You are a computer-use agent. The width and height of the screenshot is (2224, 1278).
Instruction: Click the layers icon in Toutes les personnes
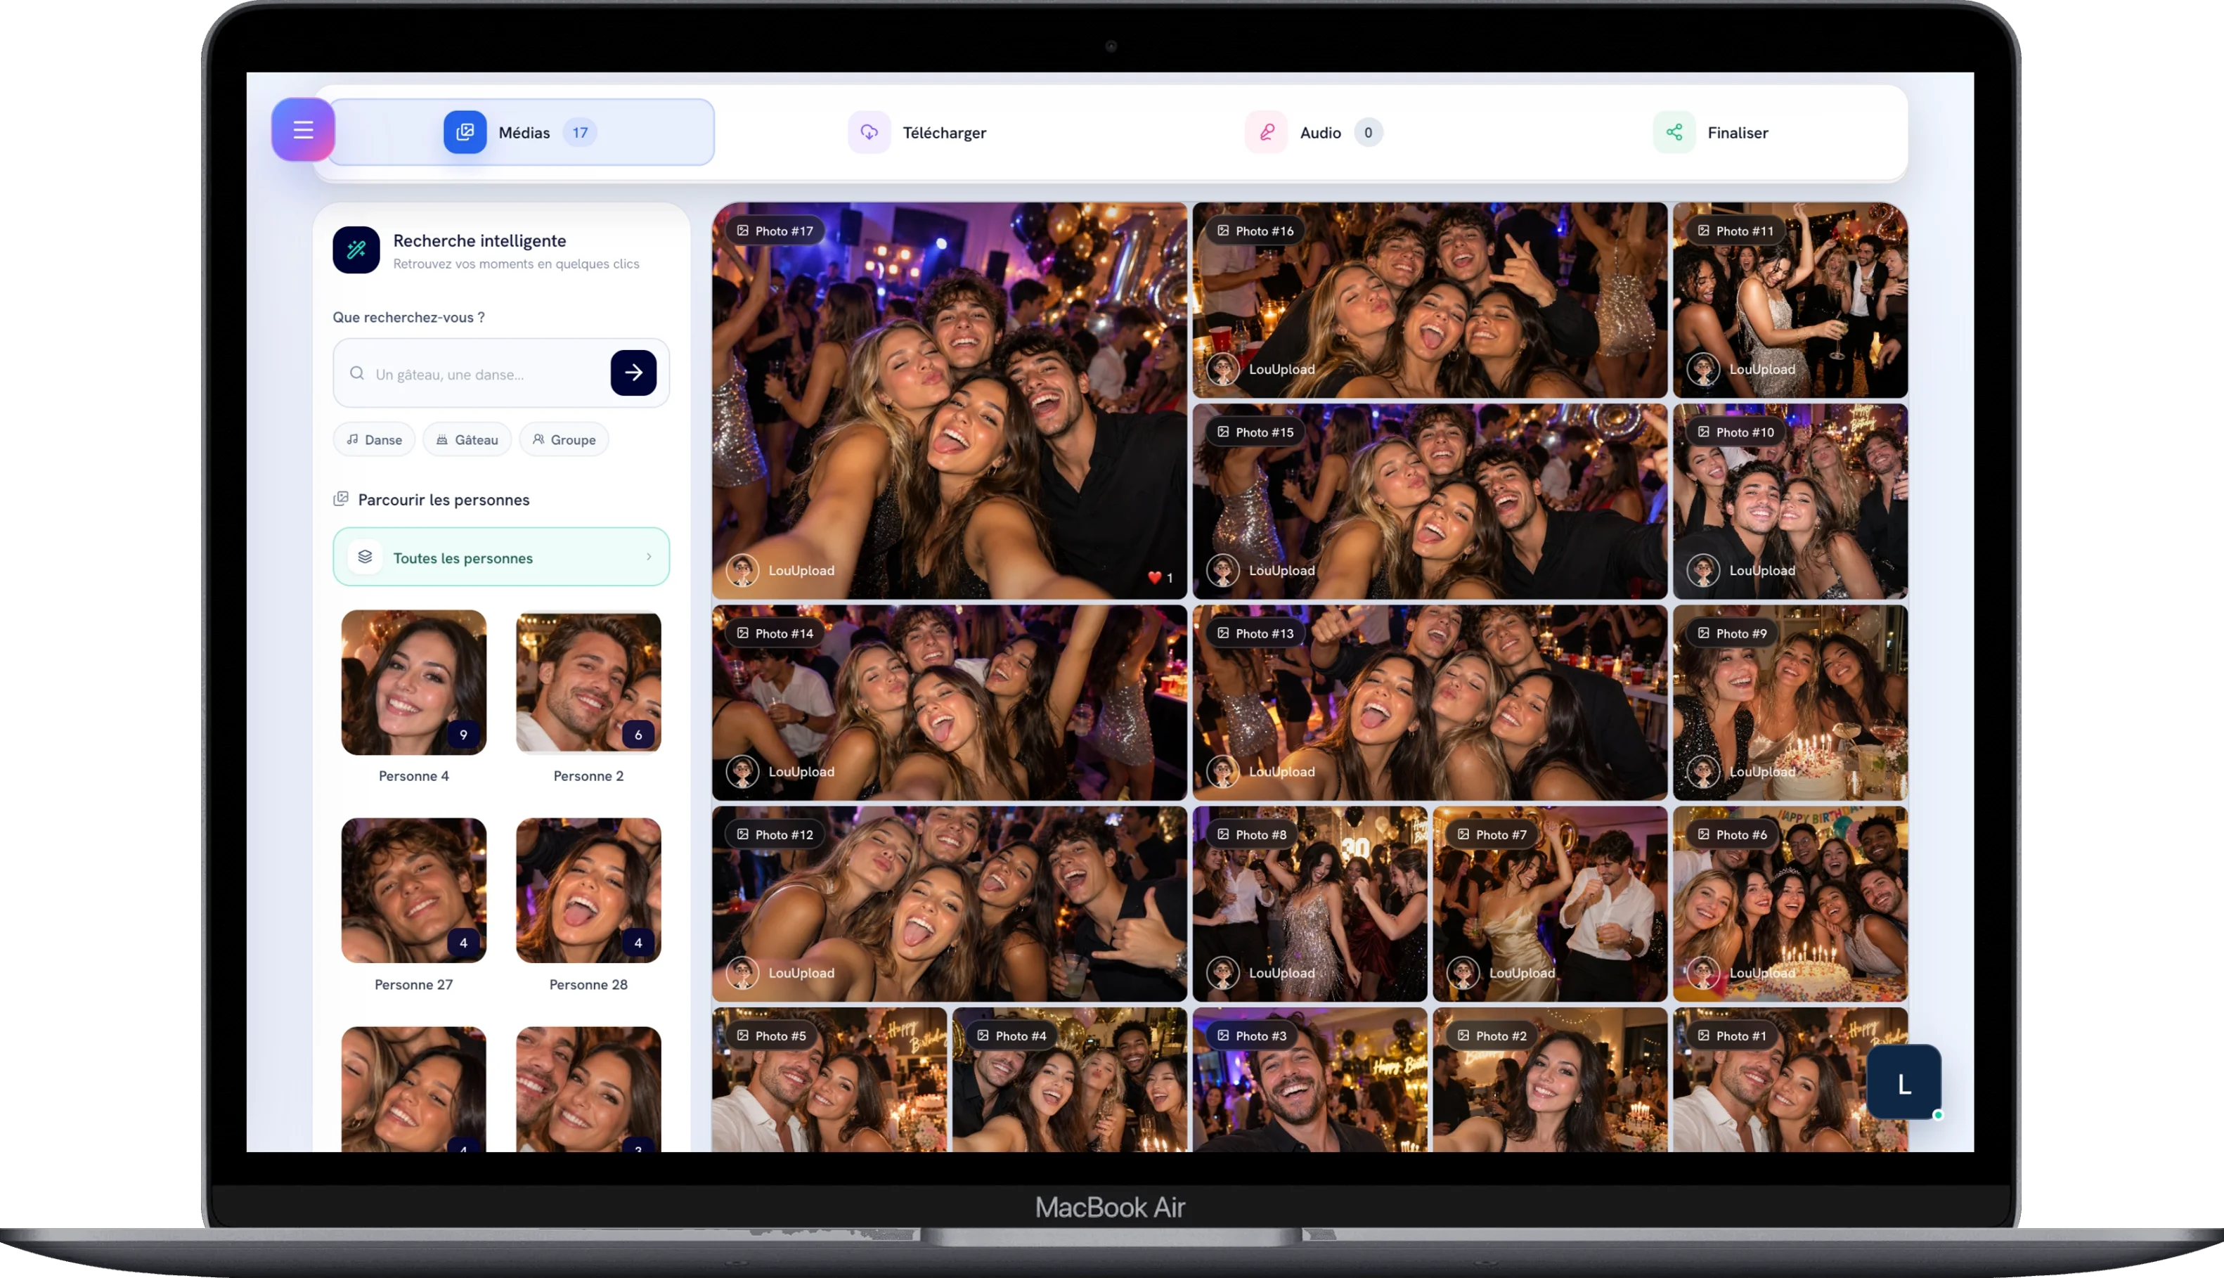click(x=365, y=557)
